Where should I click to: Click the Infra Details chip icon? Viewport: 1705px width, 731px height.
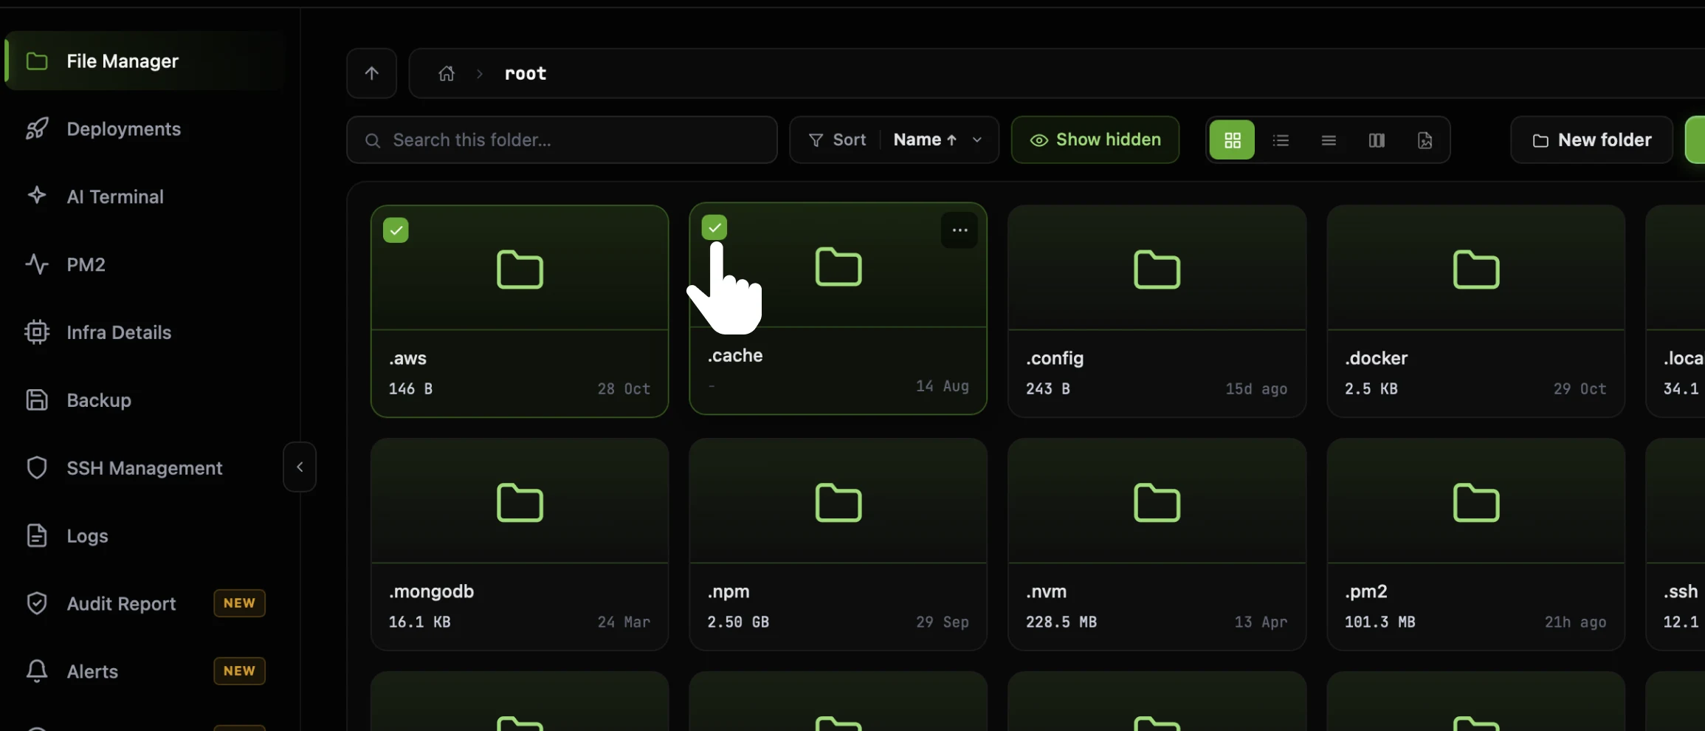click(37, 332)
